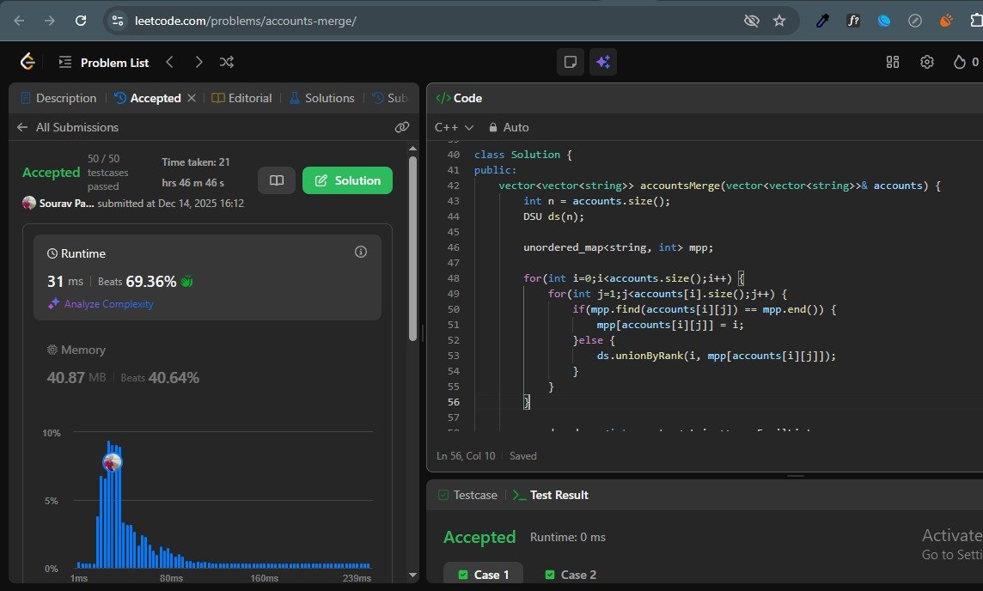Open LeetCode settings gear
Image resolution: width=983 pixels, height=591 pixels.
pyautogui.click(x=926, y=61)
